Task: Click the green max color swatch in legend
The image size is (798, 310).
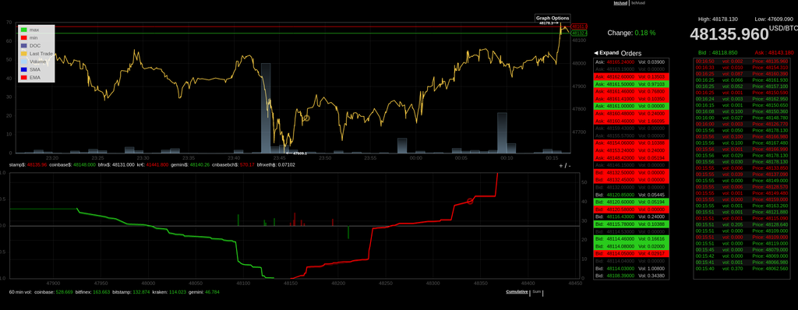Action: 23,30
